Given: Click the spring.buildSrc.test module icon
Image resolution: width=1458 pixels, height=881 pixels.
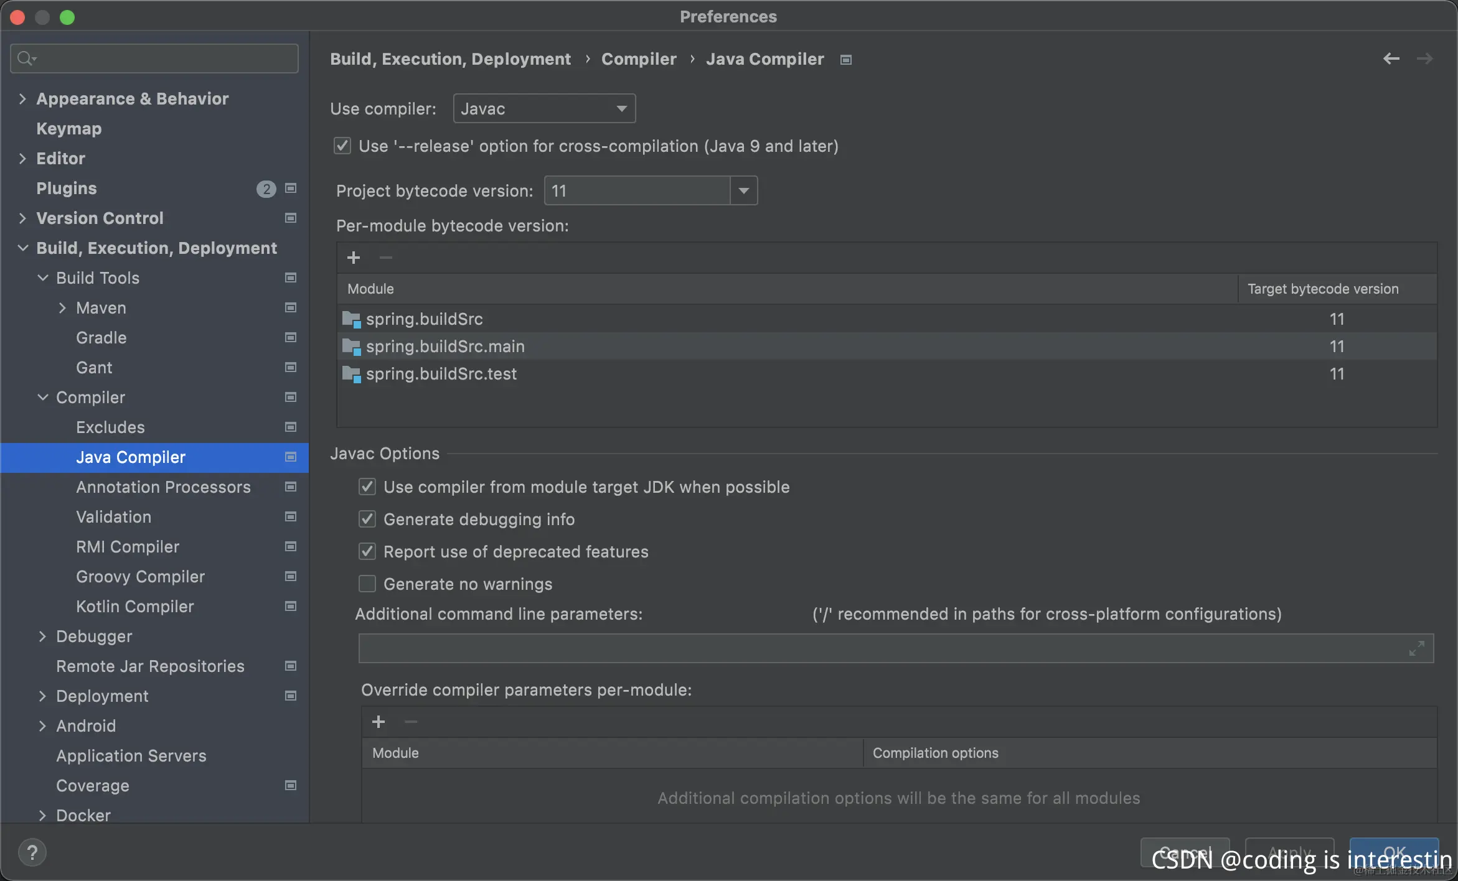Looking at the screenshot, I should click(352, 374).
